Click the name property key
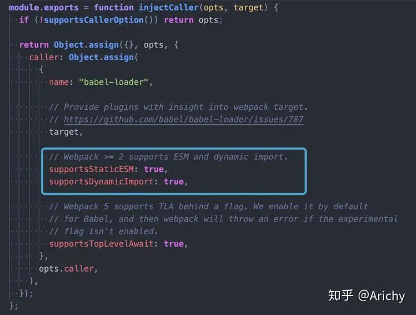 pyautogui.click(x=59, y=82)
